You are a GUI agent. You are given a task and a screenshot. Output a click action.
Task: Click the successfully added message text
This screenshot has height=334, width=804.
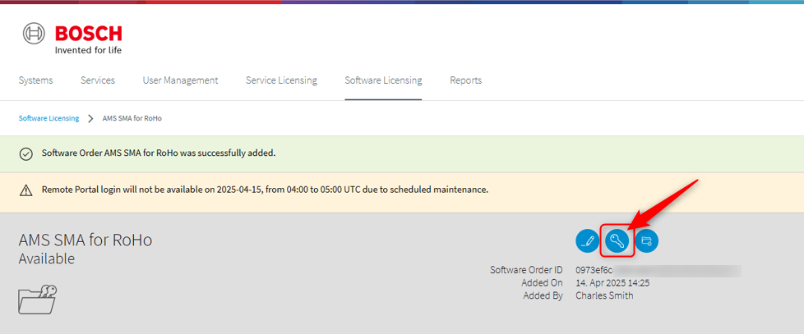tap(159, 153)
